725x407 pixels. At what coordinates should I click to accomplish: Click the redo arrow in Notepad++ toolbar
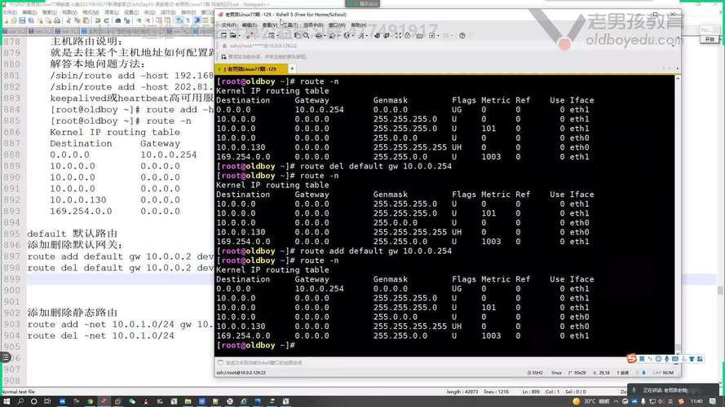(106, 20)
